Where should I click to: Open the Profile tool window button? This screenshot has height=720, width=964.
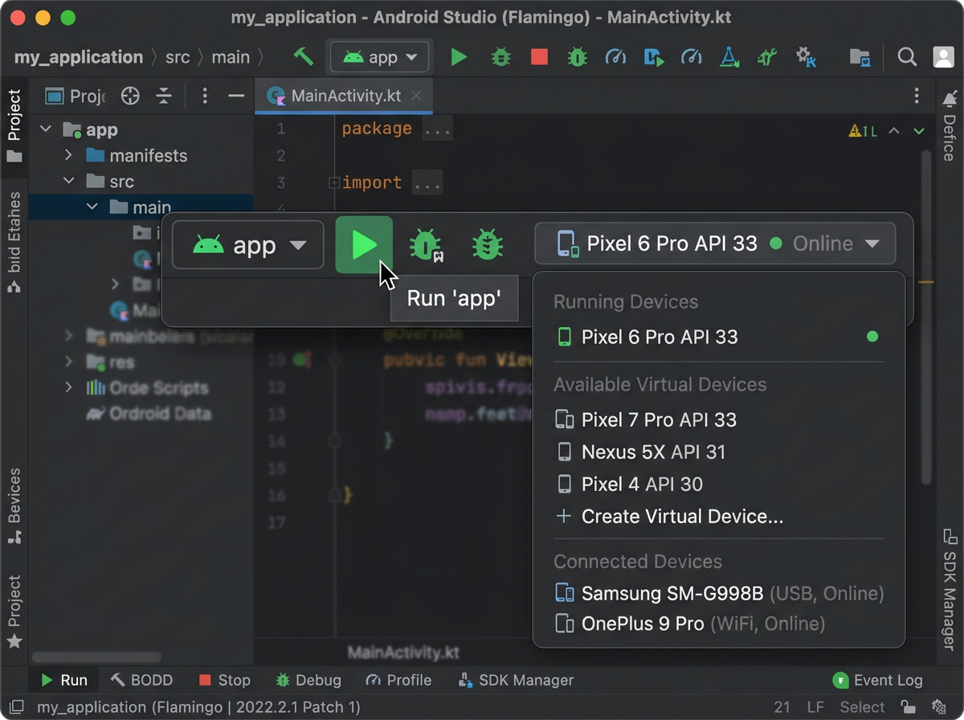tap(398, 680)
